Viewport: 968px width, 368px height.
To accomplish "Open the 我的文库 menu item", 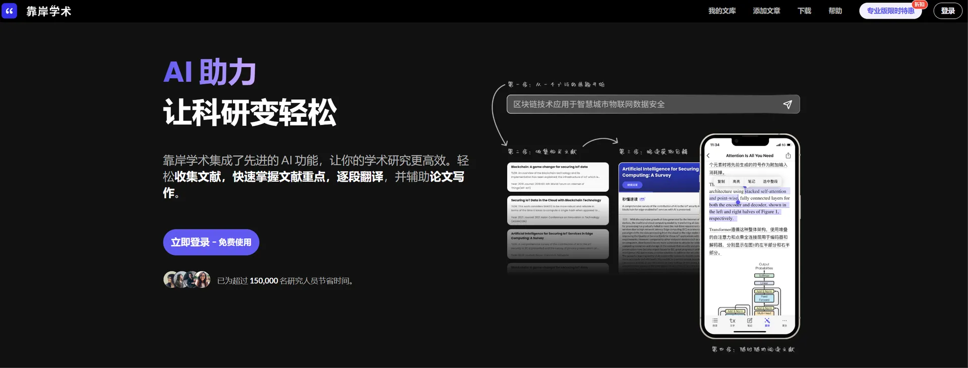I will tap(722, 11).
